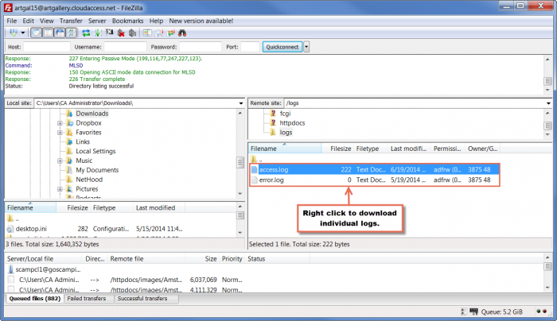
Task: Select the NetHood folder
Action: 89,180
